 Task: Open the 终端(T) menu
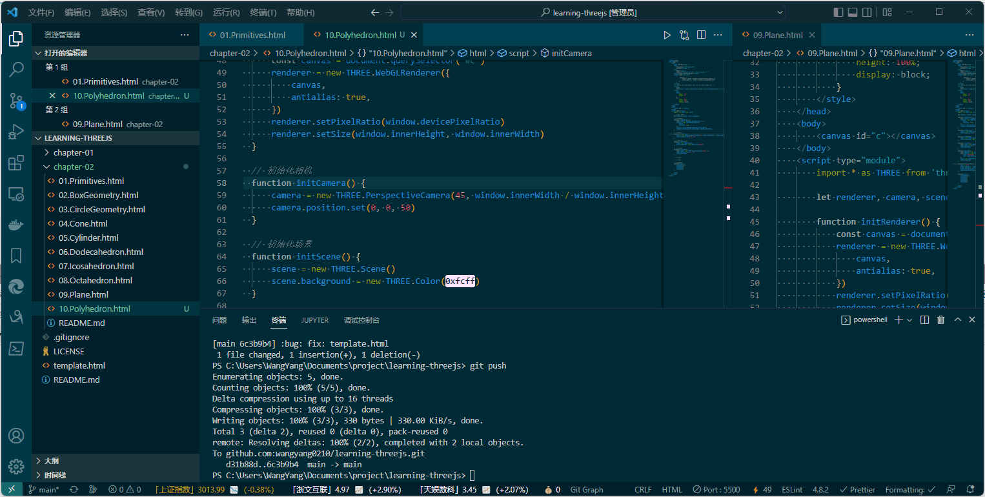click(x=263, y=13)
